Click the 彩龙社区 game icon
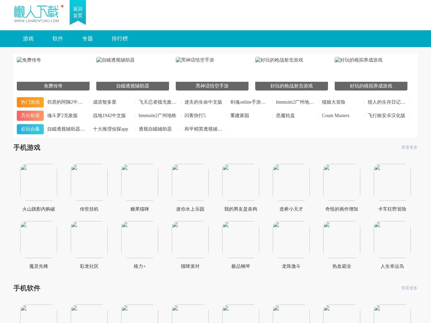Viewport: 431px width, 323px height. (x=89, y=240)
